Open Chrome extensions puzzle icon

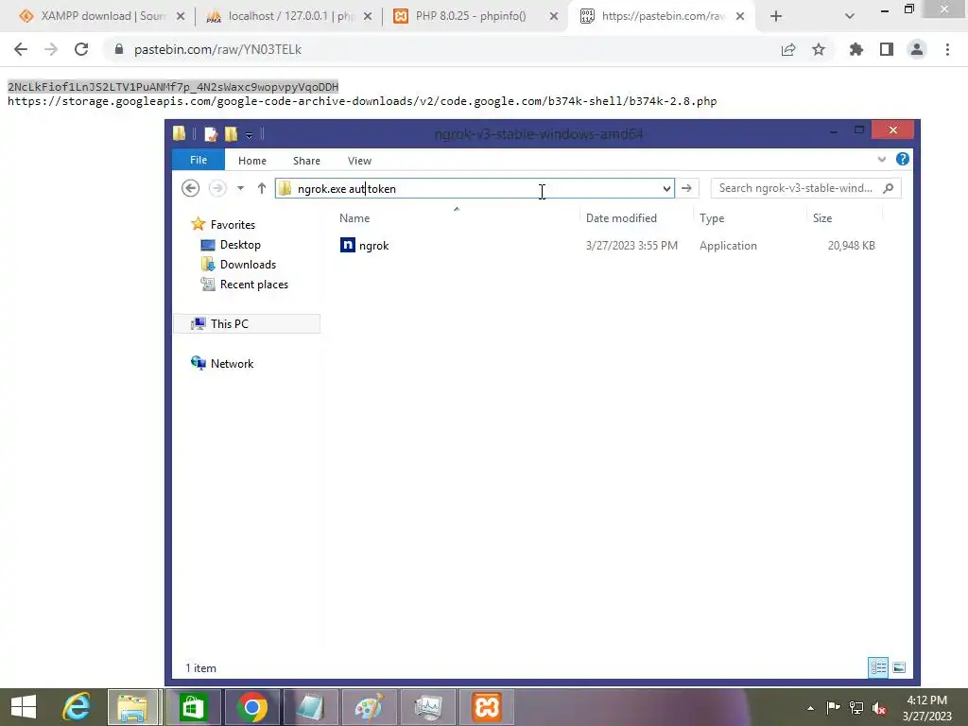(856, 49)
